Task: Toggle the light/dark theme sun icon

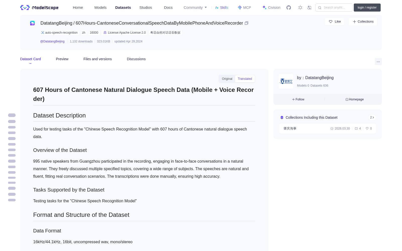Action: (x=300, y=8)
